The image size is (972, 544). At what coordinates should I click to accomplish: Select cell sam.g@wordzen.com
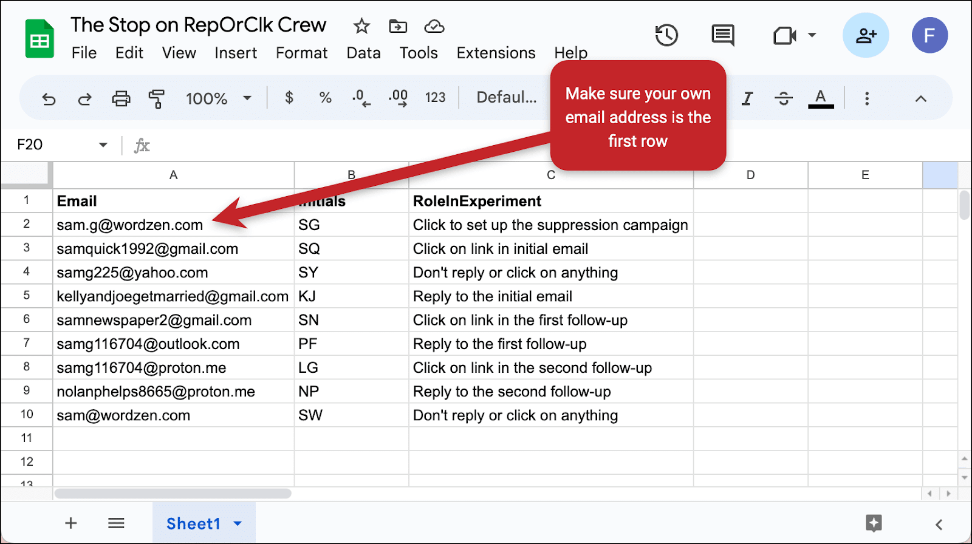tap(174, 225)
